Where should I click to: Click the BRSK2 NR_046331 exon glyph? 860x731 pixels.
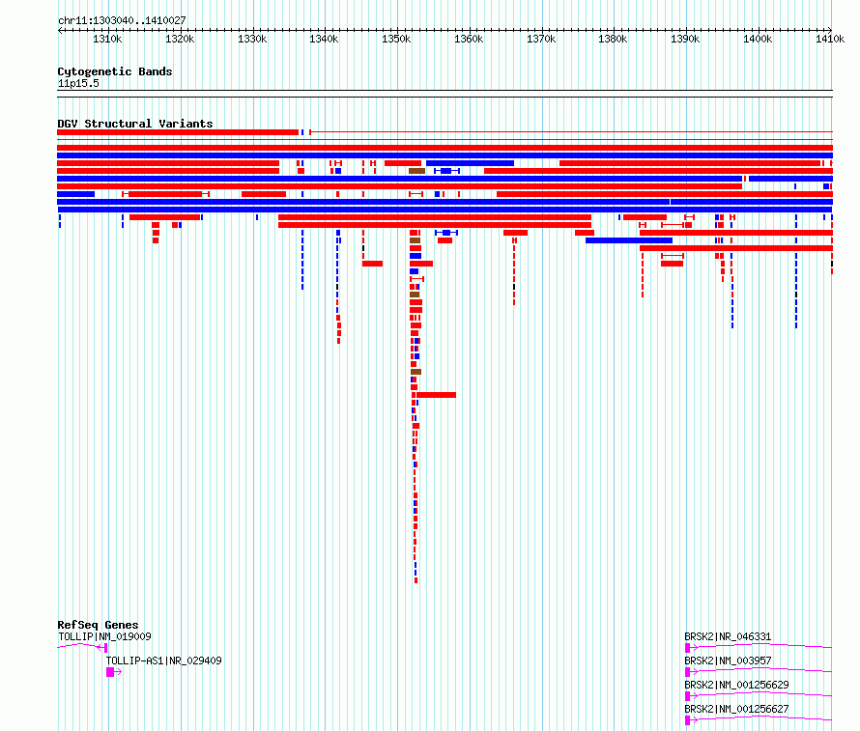[x=688, y=648]
